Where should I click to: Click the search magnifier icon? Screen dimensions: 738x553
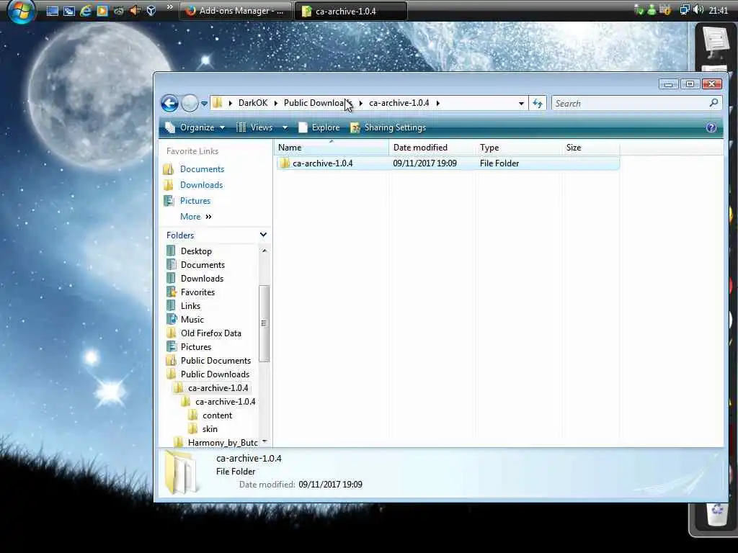click(x=713, y=102)
